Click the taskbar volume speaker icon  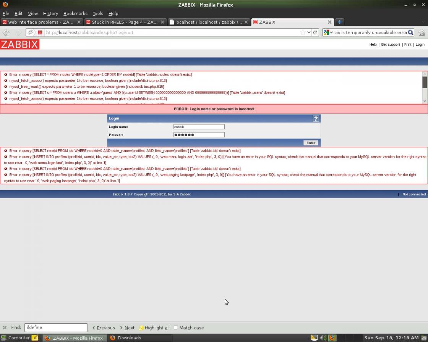323,338
